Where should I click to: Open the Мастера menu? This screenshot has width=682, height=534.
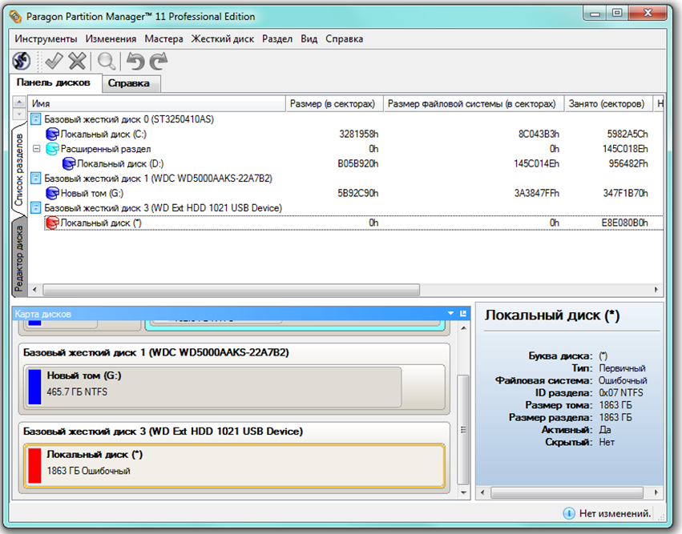pos(163,38)
